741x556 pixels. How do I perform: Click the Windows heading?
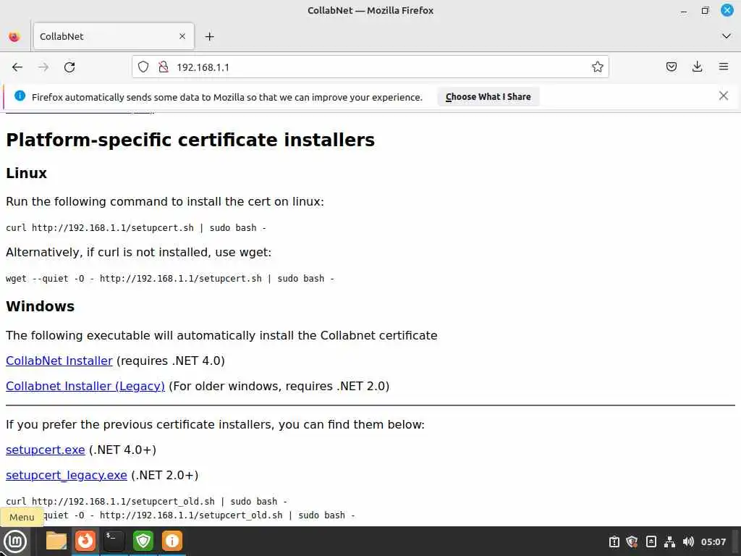pyautogui.click(x=41, y=306)
